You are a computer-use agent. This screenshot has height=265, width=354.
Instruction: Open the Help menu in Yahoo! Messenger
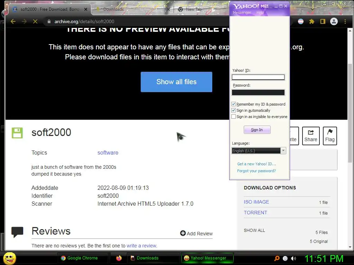point(260,12)
